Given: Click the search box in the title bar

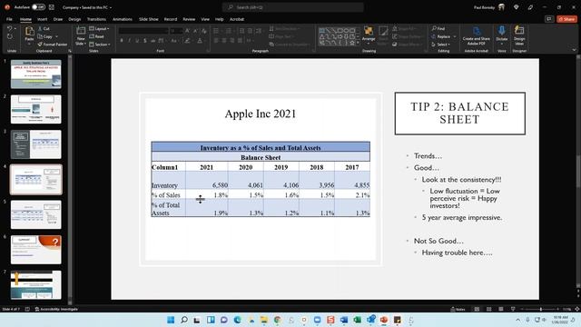Looking at the screenshot, I should tap(292, 7).
